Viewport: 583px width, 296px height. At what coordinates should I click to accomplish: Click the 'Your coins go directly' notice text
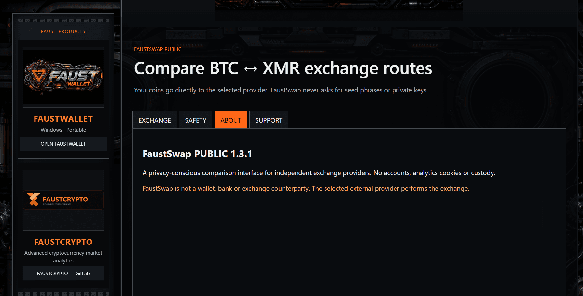click(x=281, y=90)
